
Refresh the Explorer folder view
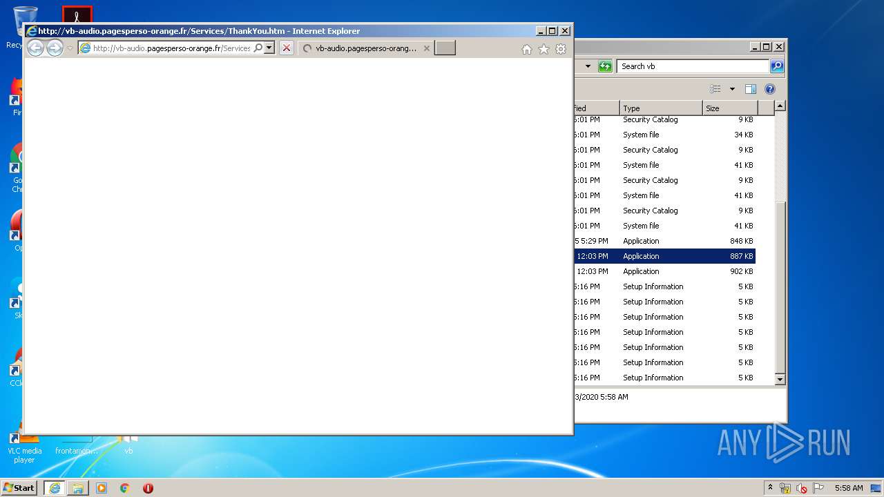pyautogui.click(x=605, y=66)
